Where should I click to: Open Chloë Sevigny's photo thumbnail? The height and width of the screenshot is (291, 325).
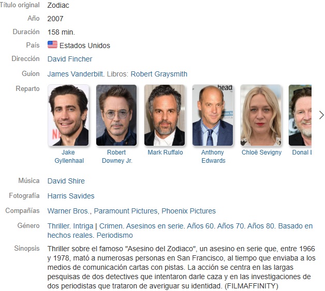261,115
